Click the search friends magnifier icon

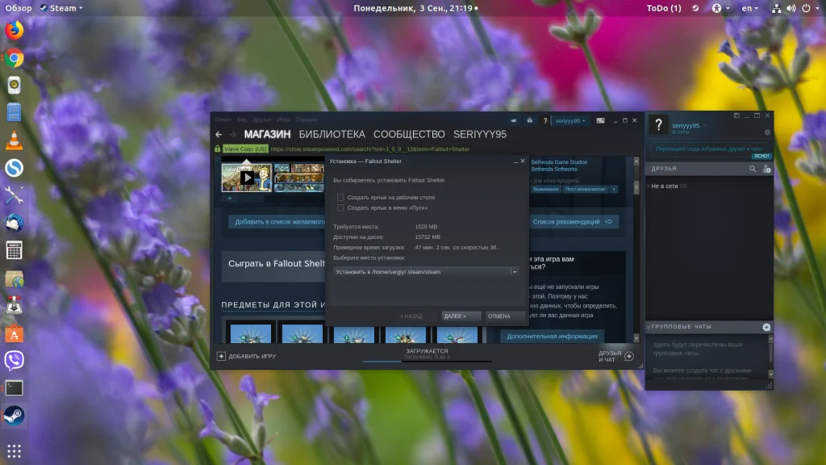(753, 169)
